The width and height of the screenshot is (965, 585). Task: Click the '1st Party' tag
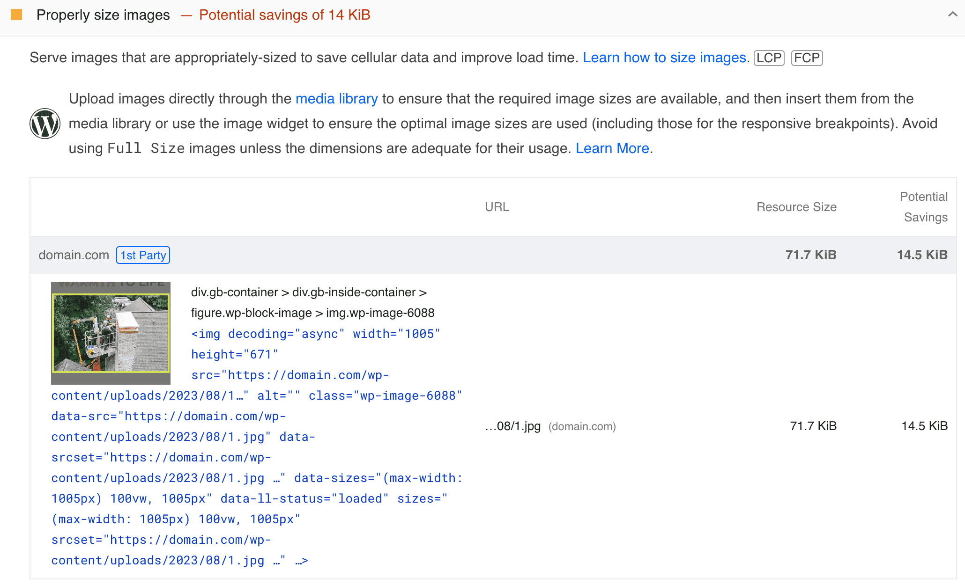[x=143, y=255]
